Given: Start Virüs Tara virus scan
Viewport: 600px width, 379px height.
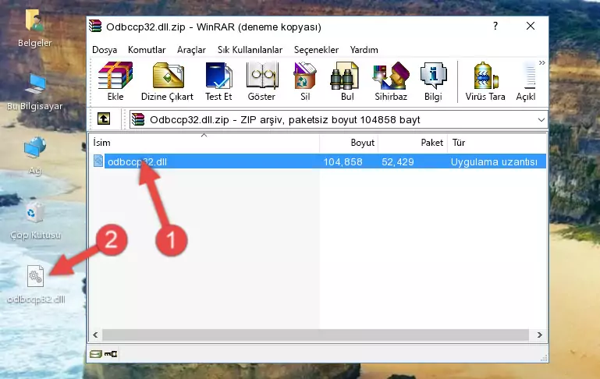Looking at the screenshot, I should 485,76.
